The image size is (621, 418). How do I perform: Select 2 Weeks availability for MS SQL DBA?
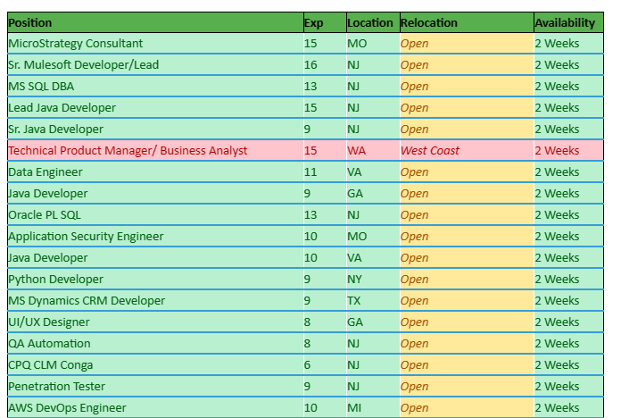click(x=568, y=86)
